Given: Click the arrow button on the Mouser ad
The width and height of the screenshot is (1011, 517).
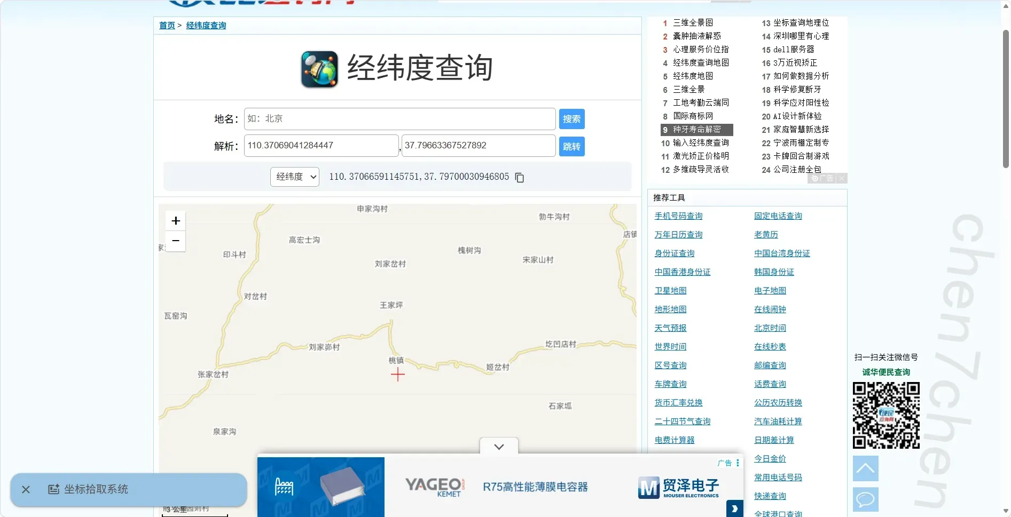Looking at the screenshot, I should [x=734, y=508].
